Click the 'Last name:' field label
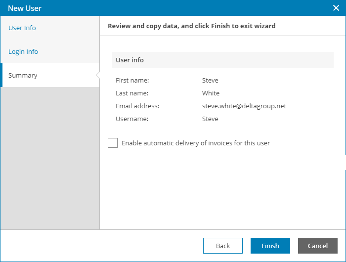Screen dimensions: 346x262 pyautogui.click(x=132, y=93)
